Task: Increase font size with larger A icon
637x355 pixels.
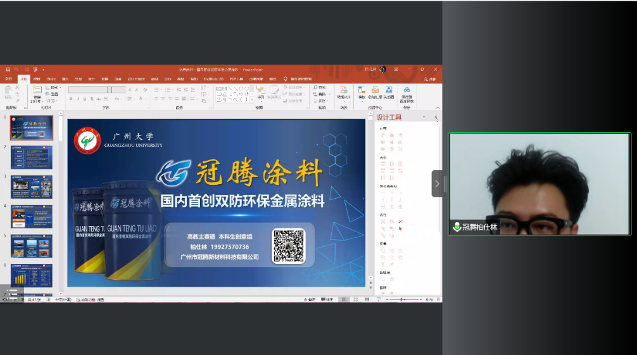Action: tap(130, 90)
